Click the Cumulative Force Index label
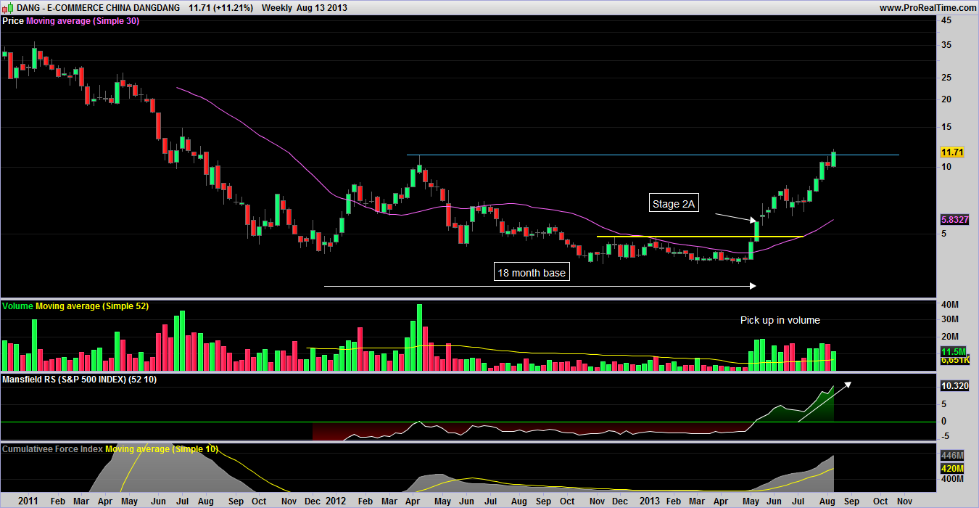 pyautogui.click(x=52, y=450)
